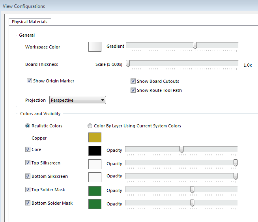
Task: Hide the Core layer checkbox
Action: (28, 149)
